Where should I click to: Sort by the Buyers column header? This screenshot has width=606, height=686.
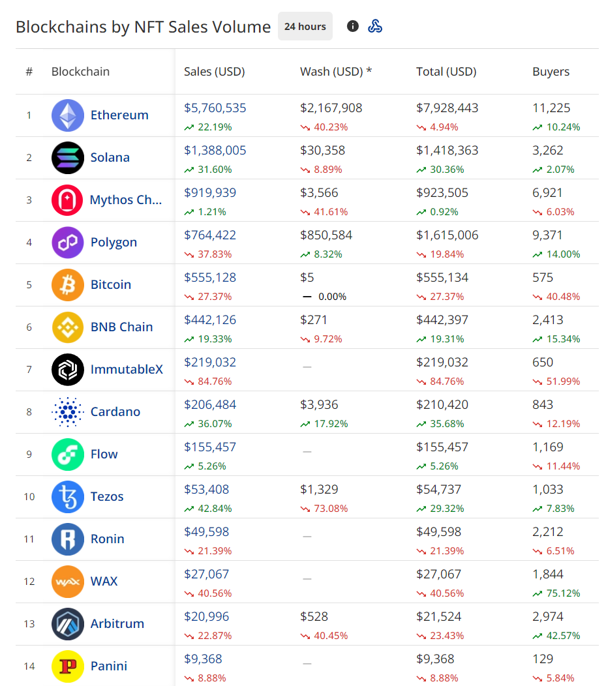tap(551, 72)
